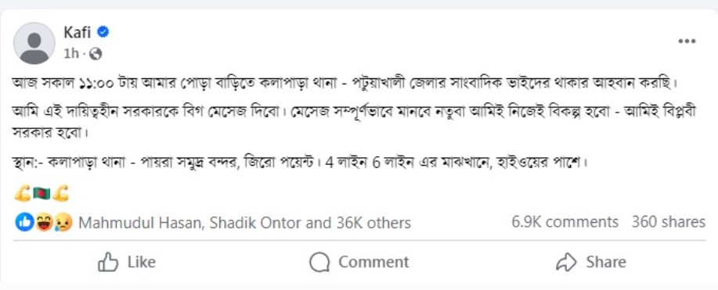This screenshot has height=290, width=718.
Task: Click the first flexed bicep emoji
Action: 23,195
